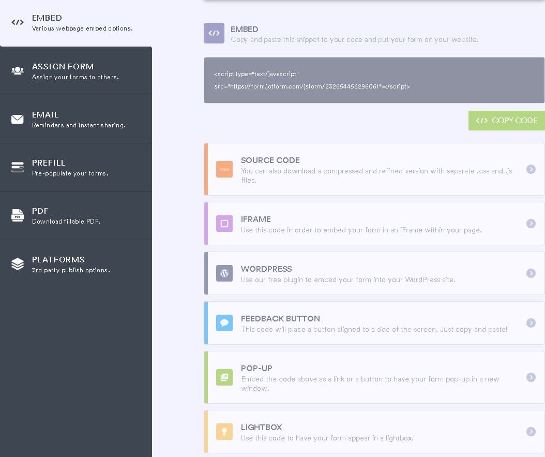Open the Platforms sidebar tab
This screenshot has width=545, height=457.
pyautogui.click(x=76, y=264)
